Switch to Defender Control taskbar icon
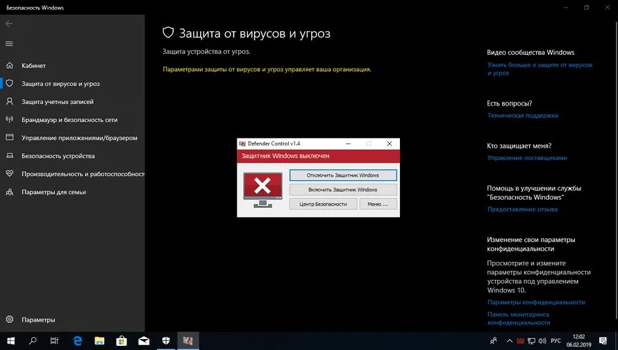Viewport: 618px width, 350px height. click(188, 341)
